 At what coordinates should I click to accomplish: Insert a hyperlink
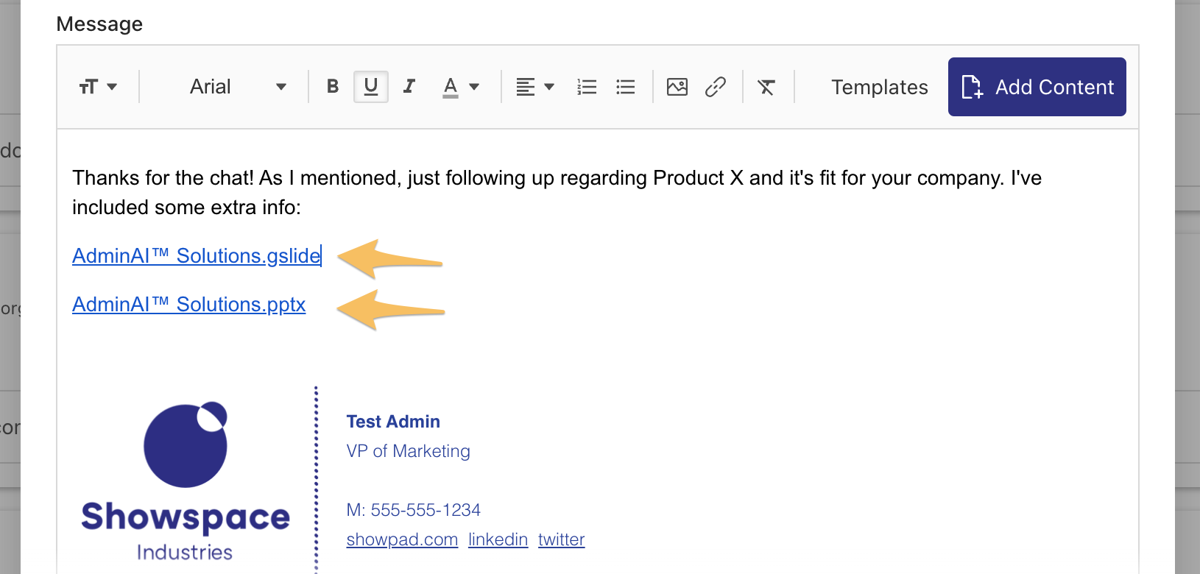[716, 87]
